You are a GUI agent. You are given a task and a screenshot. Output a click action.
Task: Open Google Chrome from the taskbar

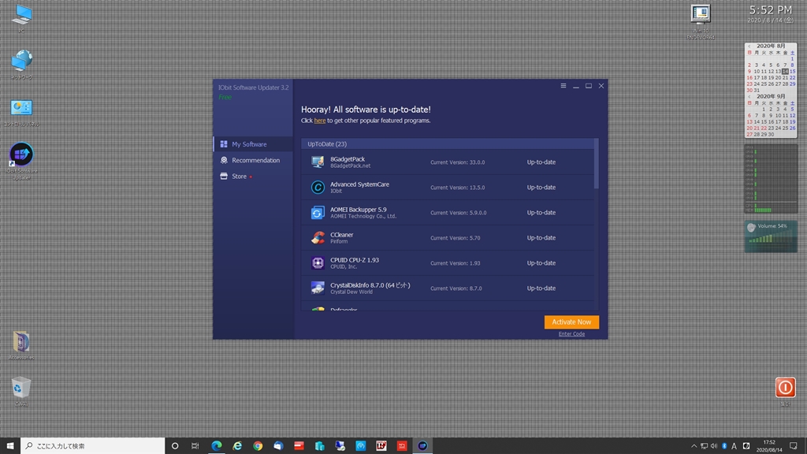click(258, 446)
